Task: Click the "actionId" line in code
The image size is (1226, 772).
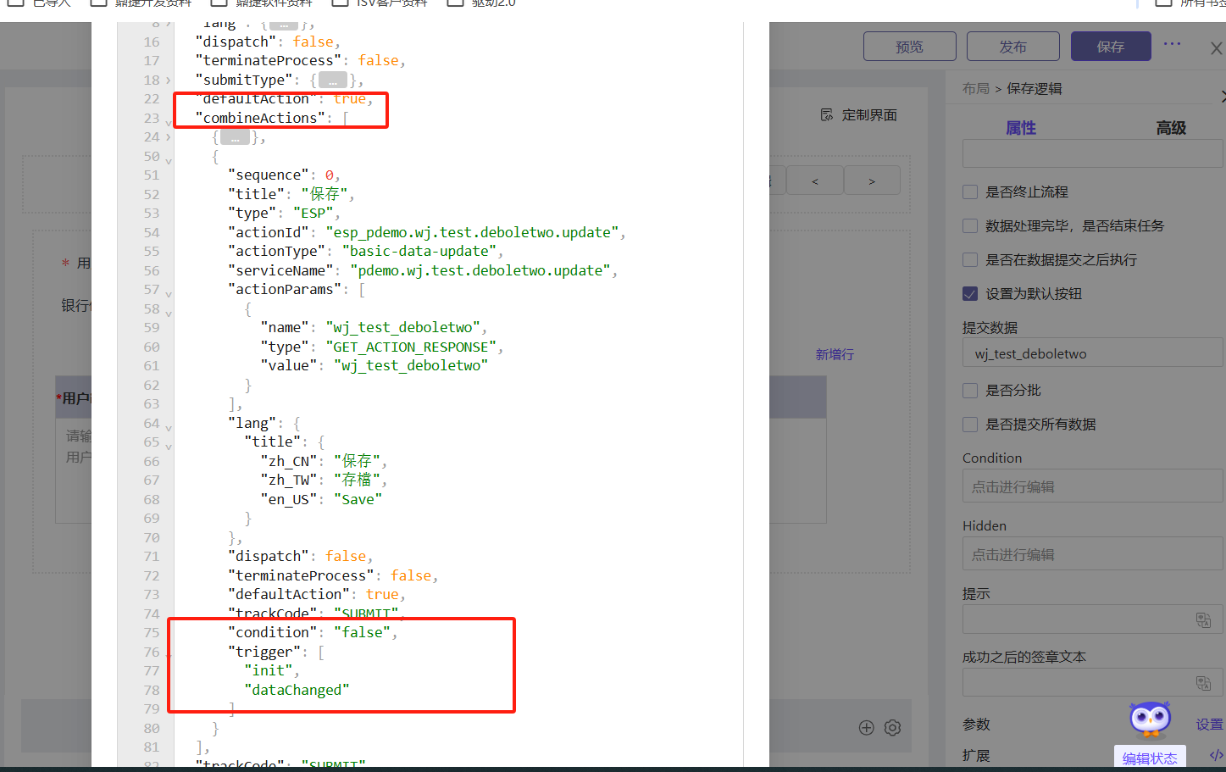Action: point(426,232)
